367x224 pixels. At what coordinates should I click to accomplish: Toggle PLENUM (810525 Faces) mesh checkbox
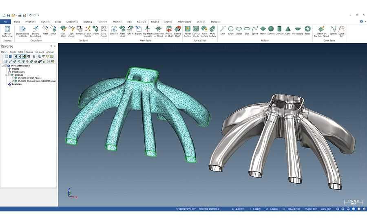click(x=13, y=78)
